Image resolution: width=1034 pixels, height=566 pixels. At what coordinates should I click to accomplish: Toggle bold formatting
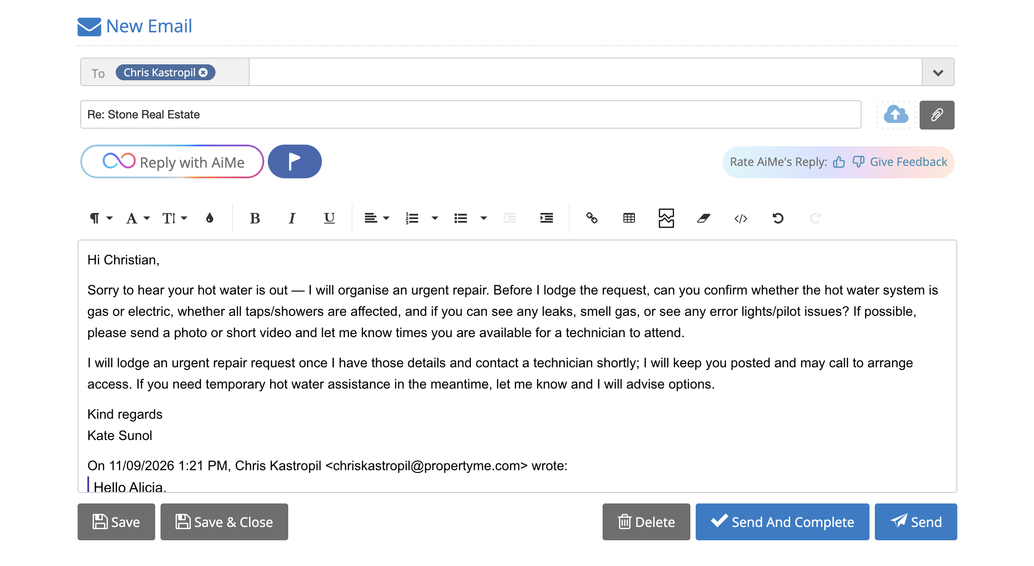(x=255, y=218)
